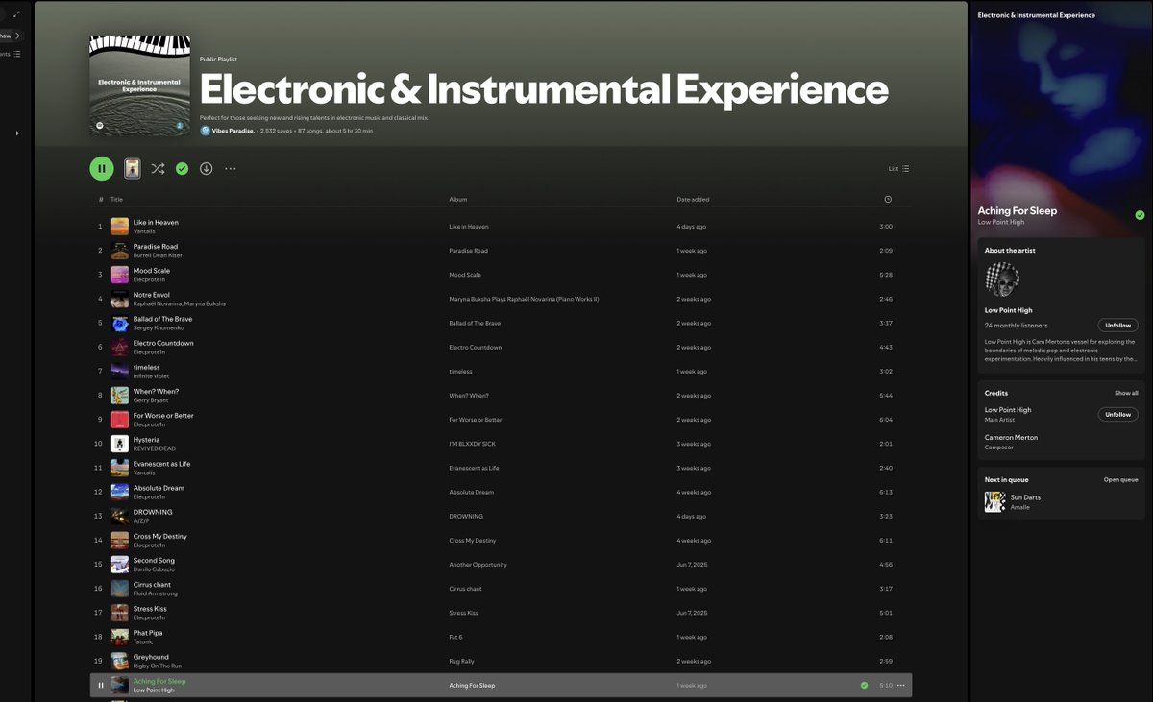Open the Rug Rally album link
1153x702 pixels.
[x=462, y=661]
